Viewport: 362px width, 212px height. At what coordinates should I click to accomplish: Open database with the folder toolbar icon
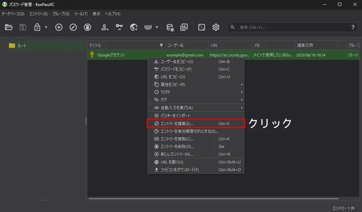point(9,27)
